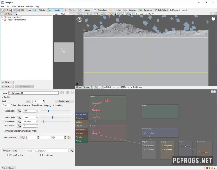The width and height of the screenshot is (217, 170).
Task: Switch to the Colour tab
Action: [x=14, y=105]
